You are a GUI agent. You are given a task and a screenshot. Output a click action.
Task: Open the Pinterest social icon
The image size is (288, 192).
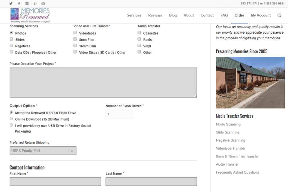point(35,4)
